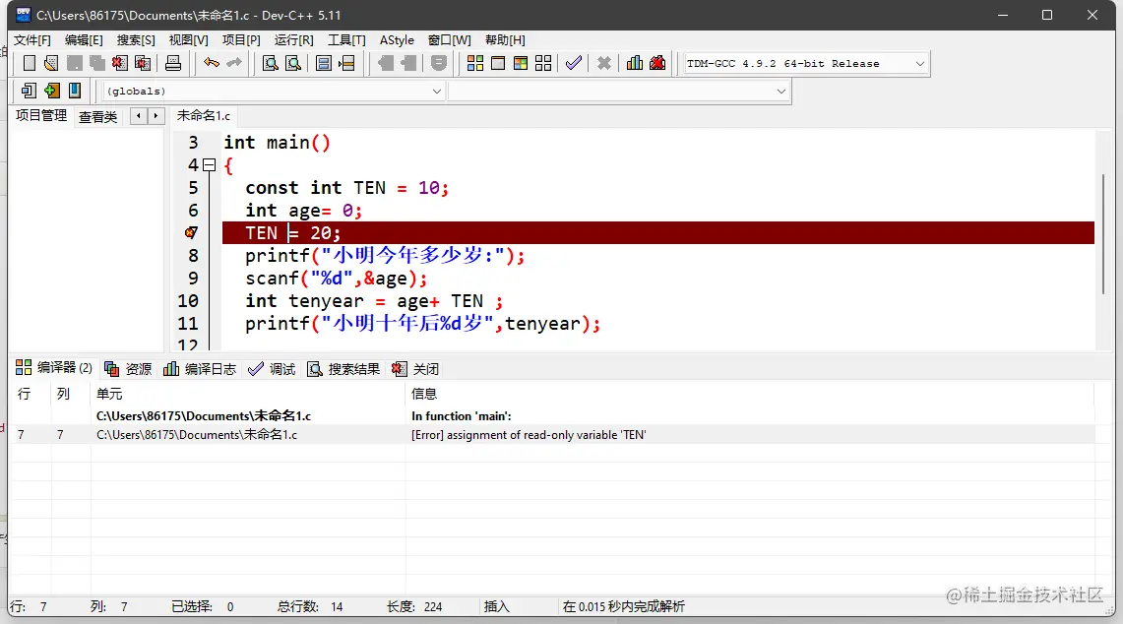Click the Insert snippet icon beside globals
Viewport: 1123px width, 624px height.
pos(29,91)
